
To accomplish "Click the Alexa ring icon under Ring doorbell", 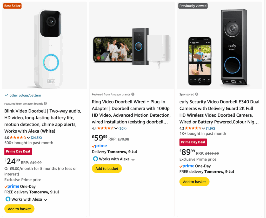I will (x=96, y=159).
